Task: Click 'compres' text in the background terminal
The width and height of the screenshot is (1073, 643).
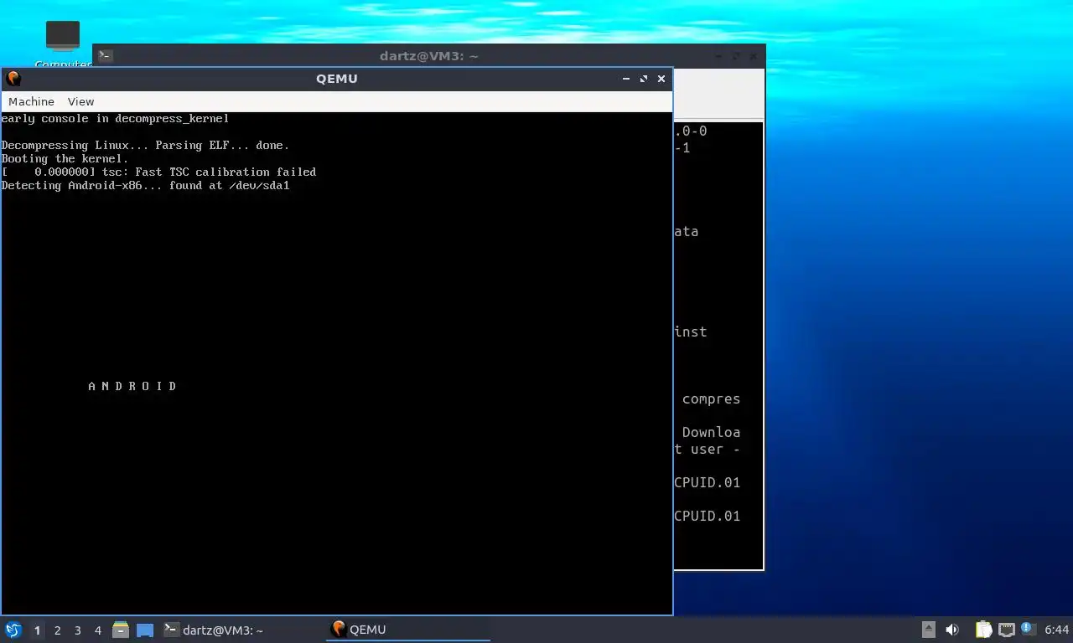Action: 711,399
